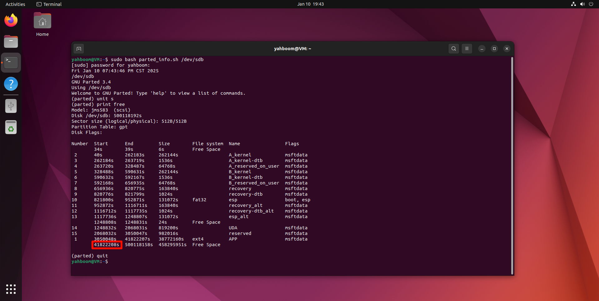Open the clock showing Jan 10 19:43

coord(310,4)
